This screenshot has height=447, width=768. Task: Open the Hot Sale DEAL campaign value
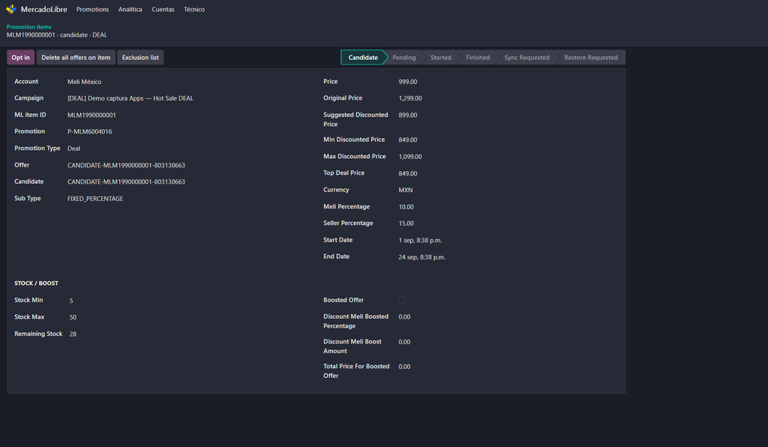[130, 98]
